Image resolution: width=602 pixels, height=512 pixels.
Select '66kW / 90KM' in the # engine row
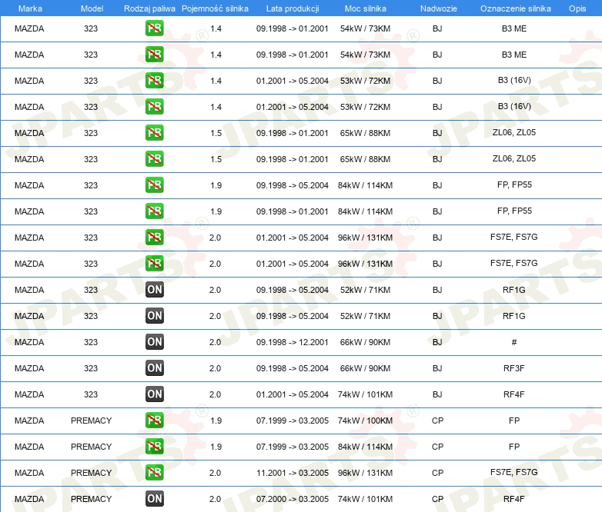click(x=365, y=342)
